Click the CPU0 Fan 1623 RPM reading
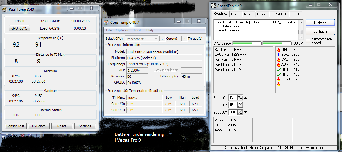Viewport: 342px width, 152px height. pos(231,55)
